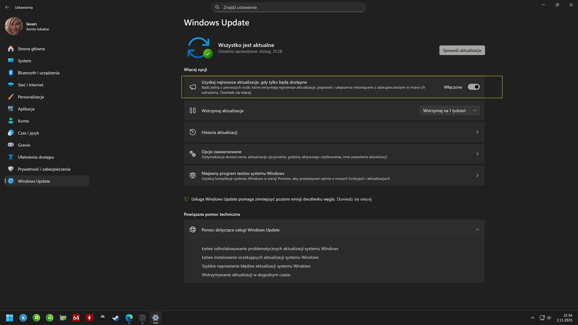The image size is (578, 325).
Task: Open the Windows Start menu
Action: pos(9,318)
